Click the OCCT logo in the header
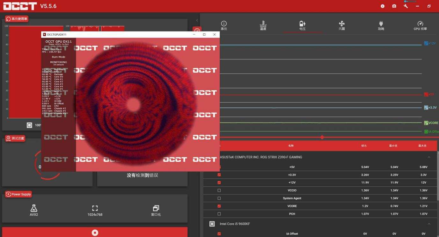The width and height of the screenshot is (439, 237). (20, 6)
